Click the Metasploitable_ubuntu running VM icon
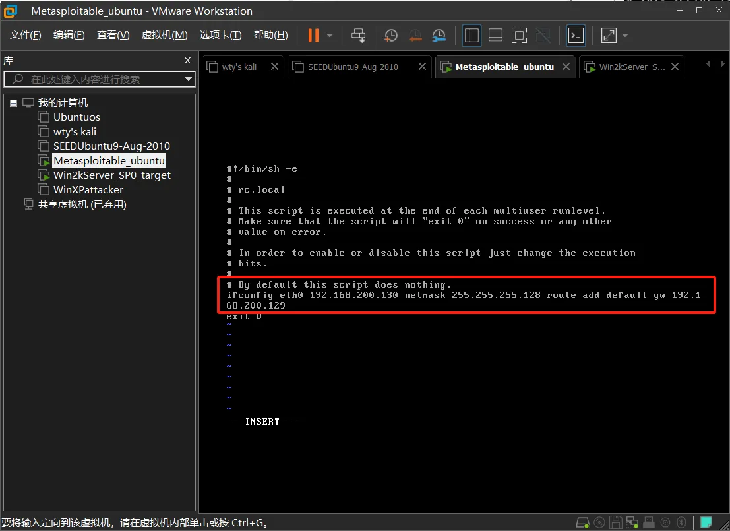The height and width of the screenshot is (531, 730). click(44, 161)
